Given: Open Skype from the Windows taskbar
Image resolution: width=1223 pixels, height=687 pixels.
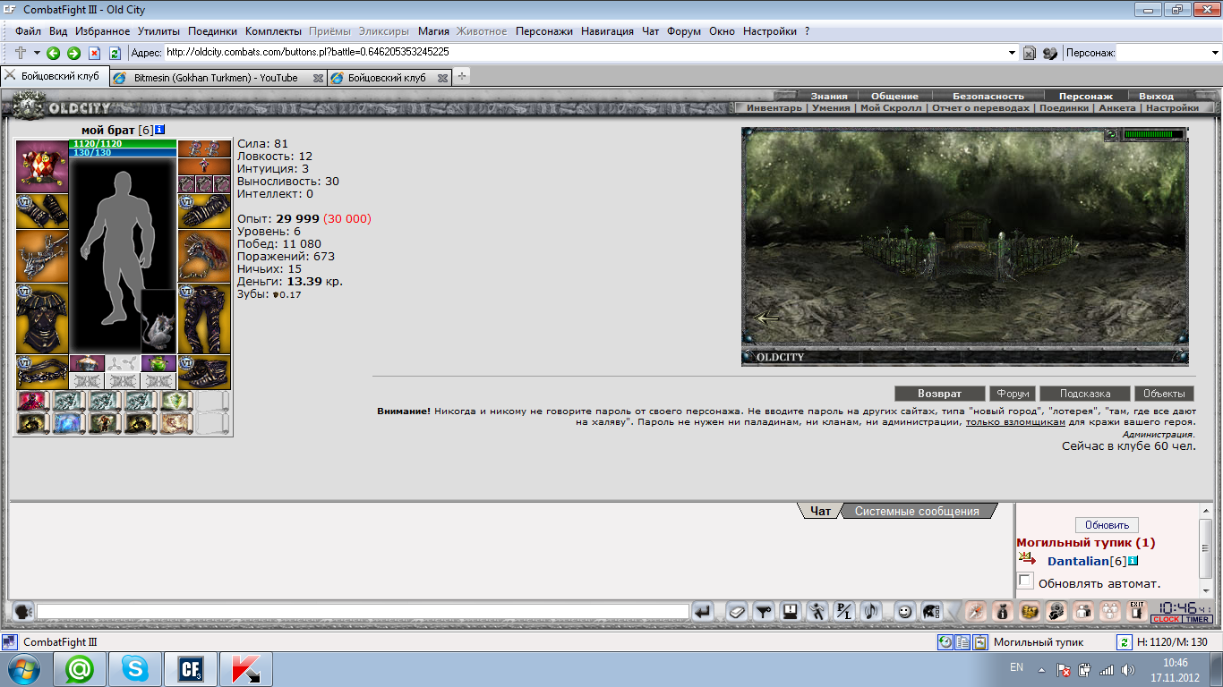Looking at the screenshot, I should [x=136, y=669].
